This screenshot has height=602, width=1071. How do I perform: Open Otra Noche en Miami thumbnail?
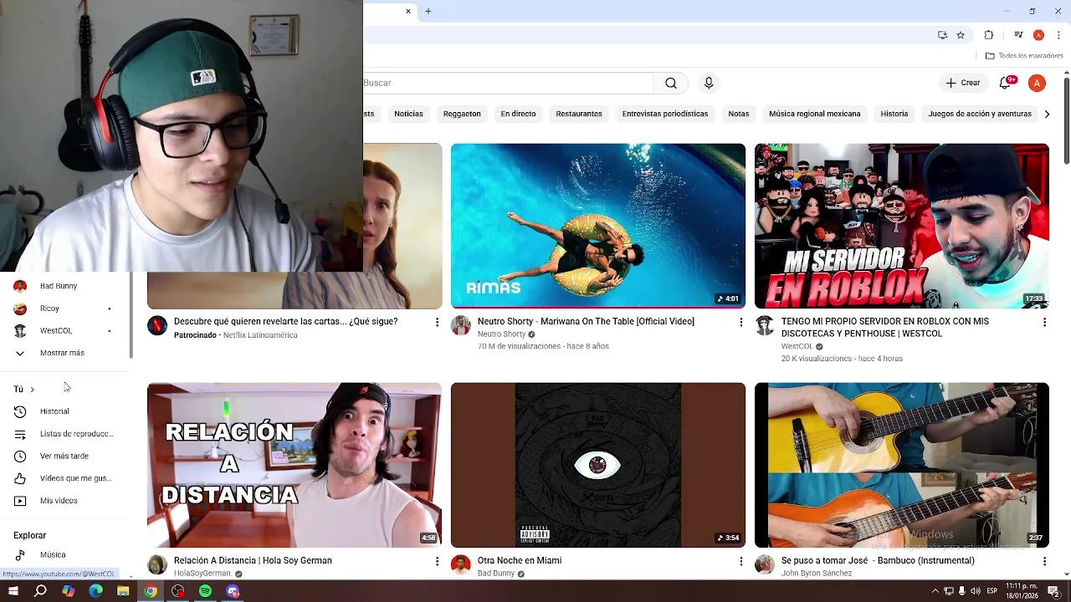coord(598,465)
